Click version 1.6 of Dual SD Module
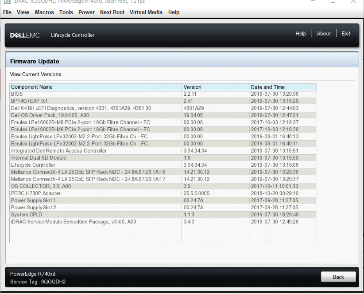This screenshot has height=294, width=364. pos(215,158)
